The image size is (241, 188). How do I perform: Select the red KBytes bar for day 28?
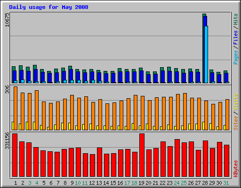click(x=205, y=158)
